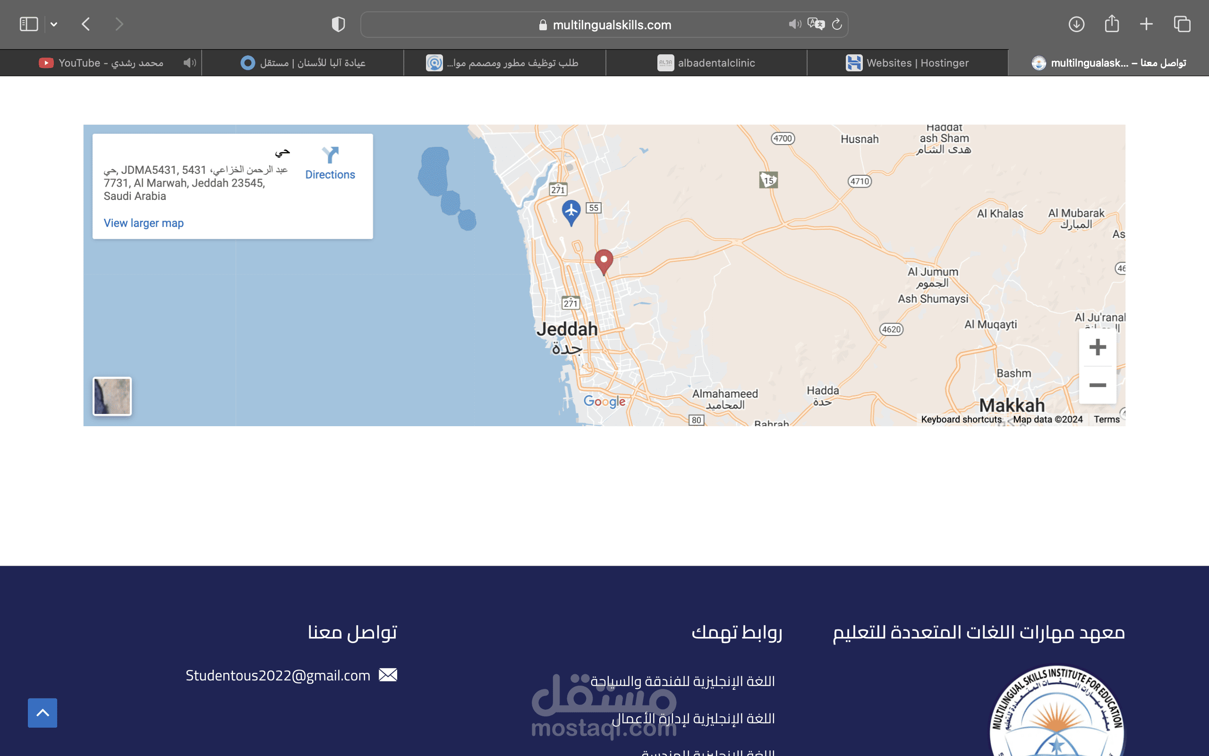Mute the YouTube tab speaker icon
Screen dimensions: 1209x756
[189, 62]
